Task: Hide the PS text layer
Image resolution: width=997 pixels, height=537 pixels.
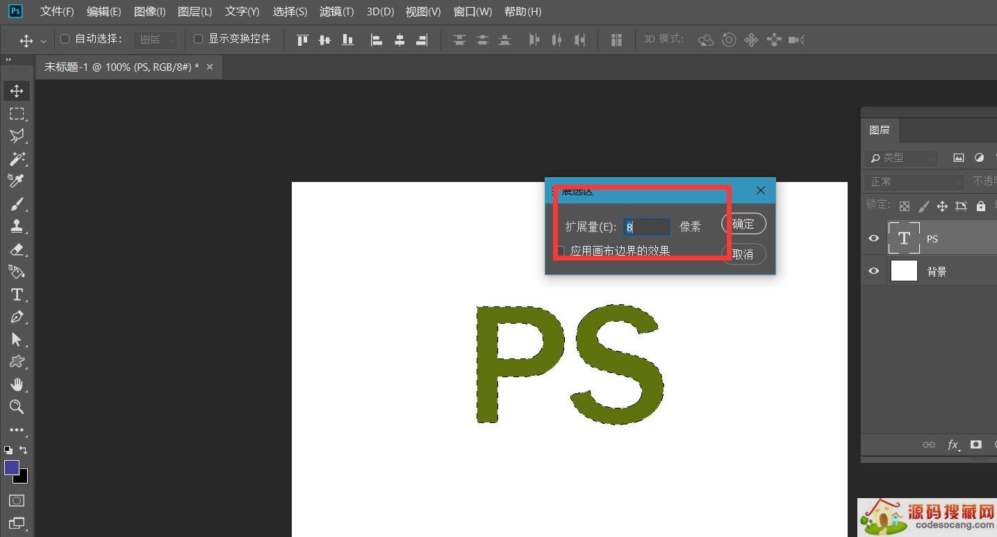Action: pos(874,238)
